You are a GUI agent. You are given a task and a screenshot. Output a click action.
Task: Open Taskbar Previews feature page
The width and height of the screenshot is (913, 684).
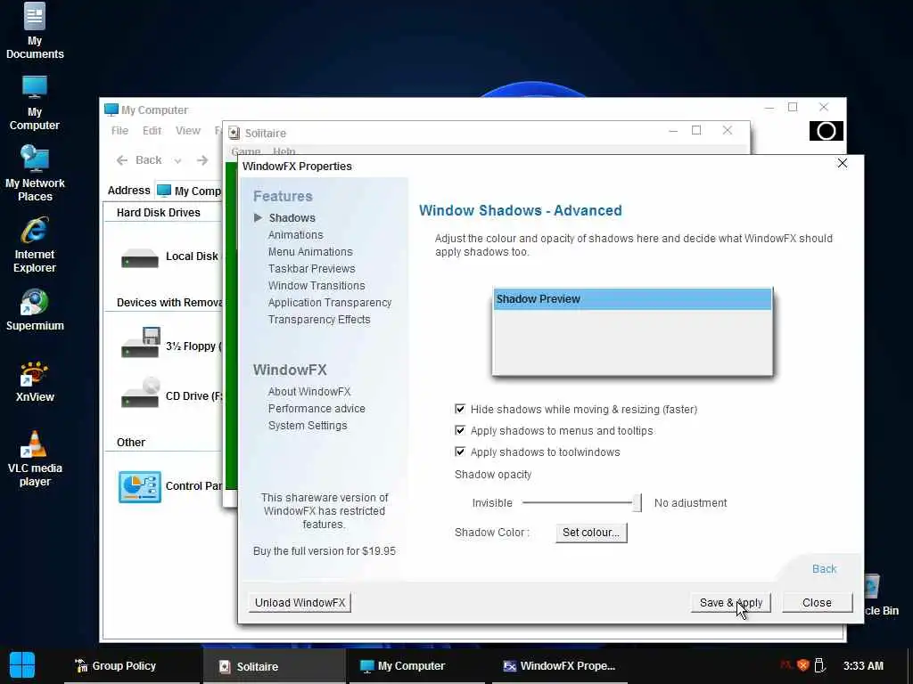coord(311,269)
